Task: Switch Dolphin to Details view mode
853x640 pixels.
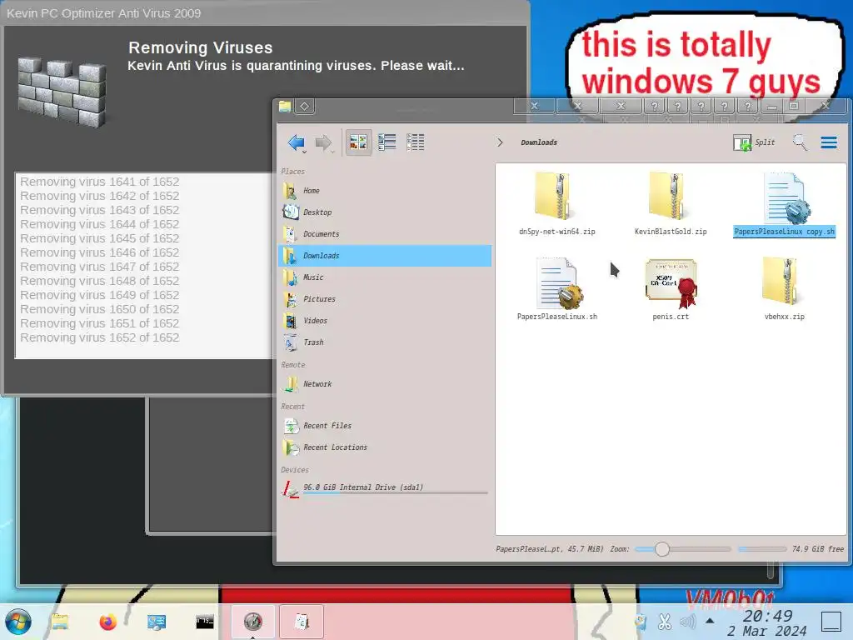Action: 415,142
